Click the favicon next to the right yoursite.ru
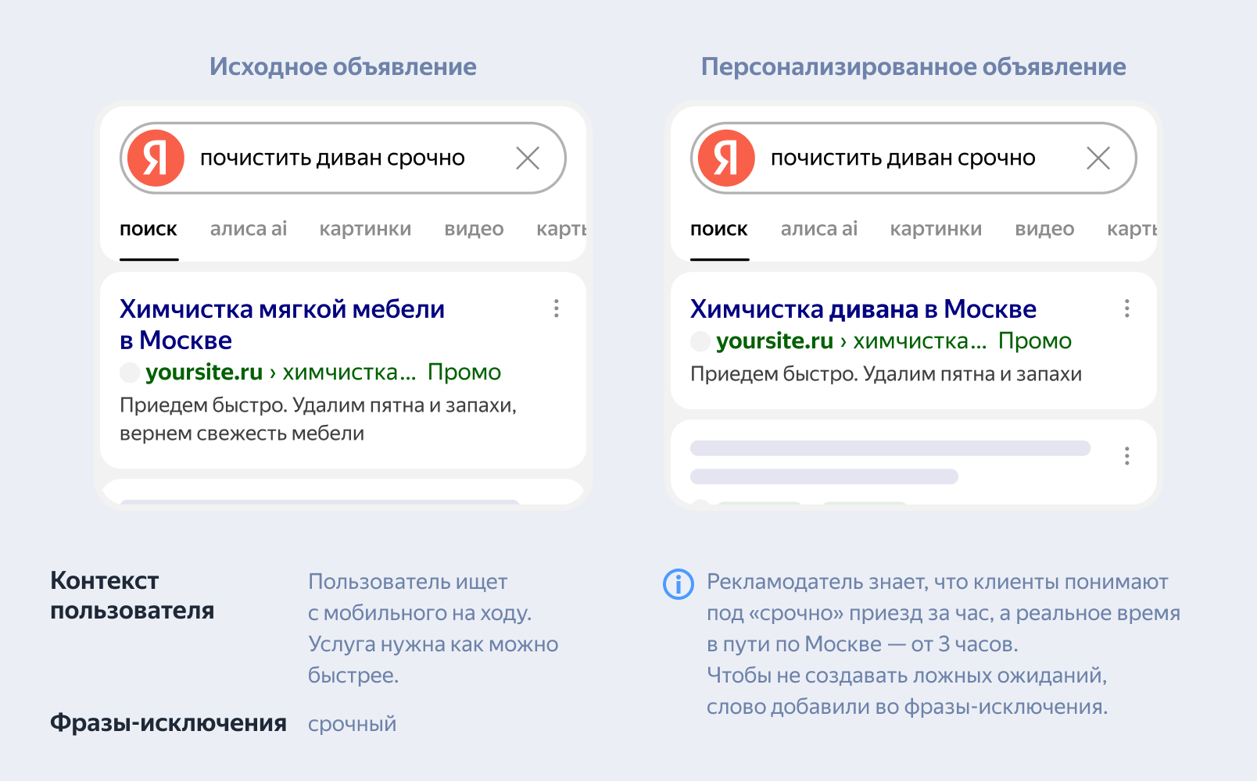The height and width of the screenshot is (781, 1257). (700, 341)
